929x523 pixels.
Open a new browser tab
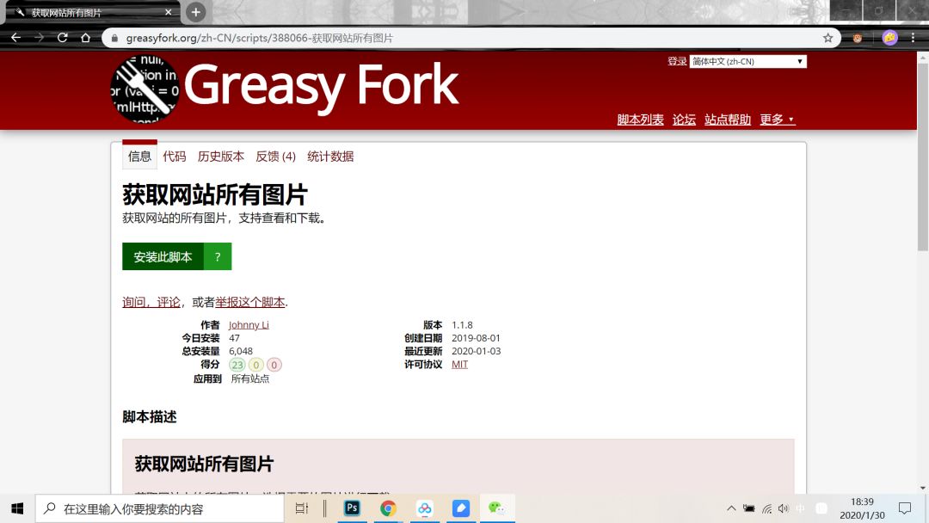[x=195, y=12]
